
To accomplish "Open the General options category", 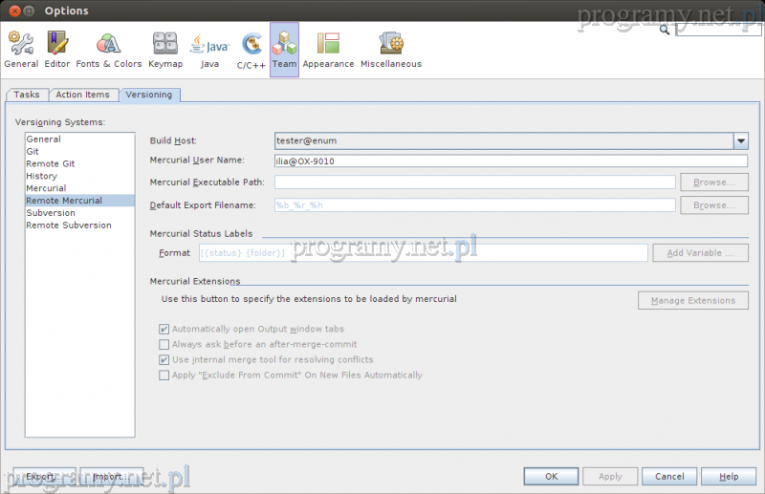I will pyautogui.click(x=21, y=50).
